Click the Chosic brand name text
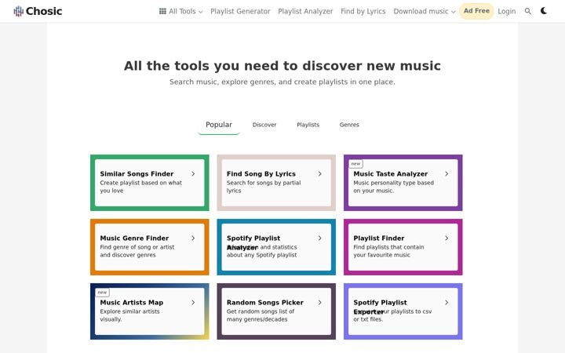 point(44,11)
